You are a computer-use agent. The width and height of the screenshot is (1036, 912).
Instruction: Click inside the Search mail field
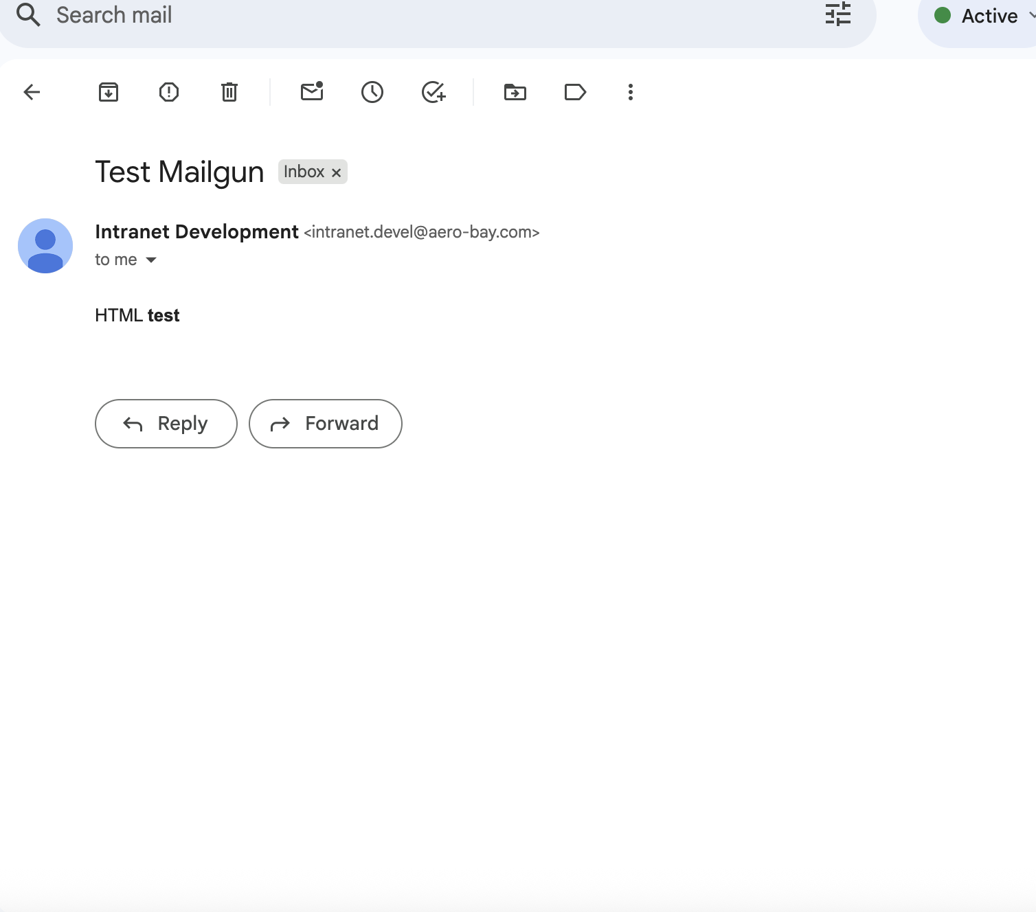click(x=412, y=15)
